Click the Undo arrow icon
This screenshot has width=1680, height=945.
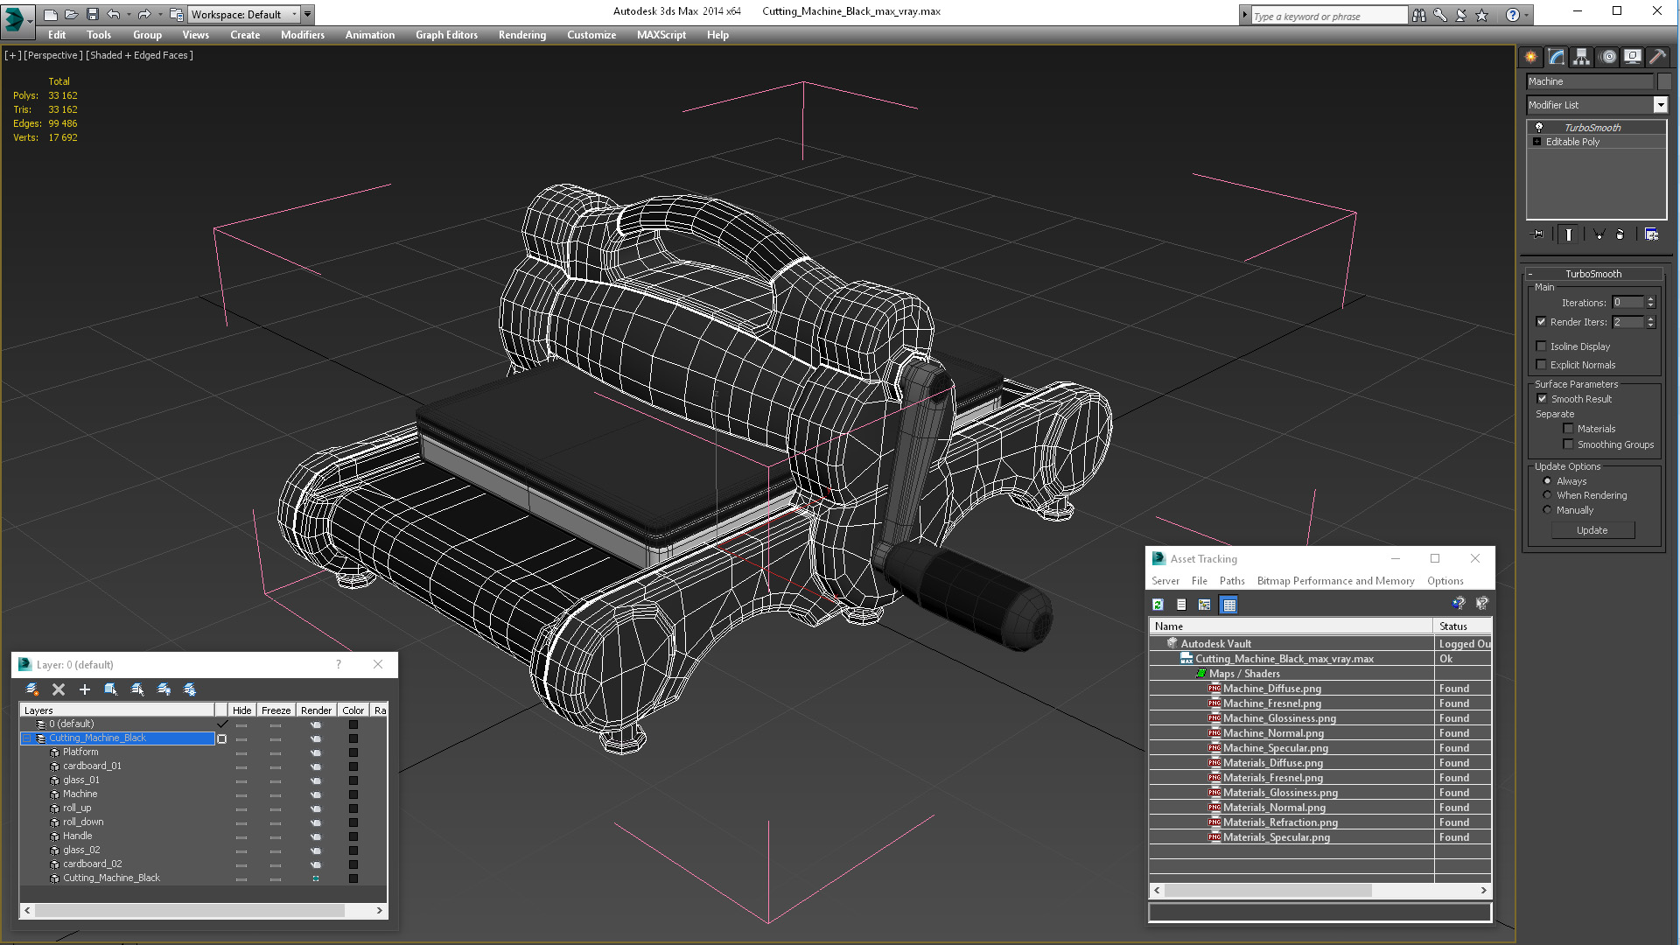[x=114, y=14]
